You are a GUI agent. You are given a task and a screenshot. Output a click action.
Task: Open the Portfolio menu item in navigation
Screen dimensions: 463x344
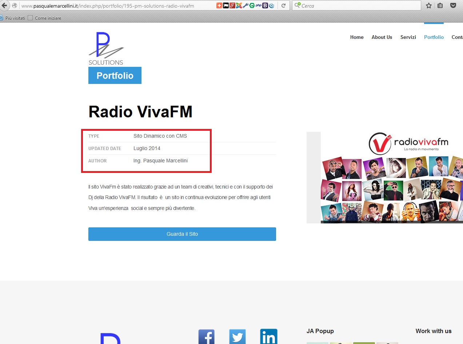point(434,37)
